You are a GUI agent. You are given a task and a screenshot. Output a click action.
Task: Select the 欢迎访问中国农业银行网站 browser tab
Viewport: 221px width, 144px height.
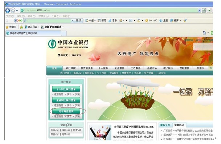[x=33, y=33]
